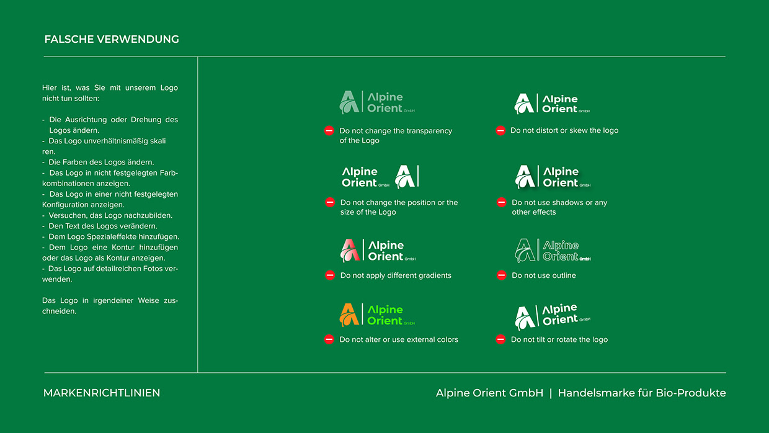This screenshot has height=433, width=769.
Task: Click the bullet 'Versuchen, das Logo nachzubilden.'
Action: (107, 215)
